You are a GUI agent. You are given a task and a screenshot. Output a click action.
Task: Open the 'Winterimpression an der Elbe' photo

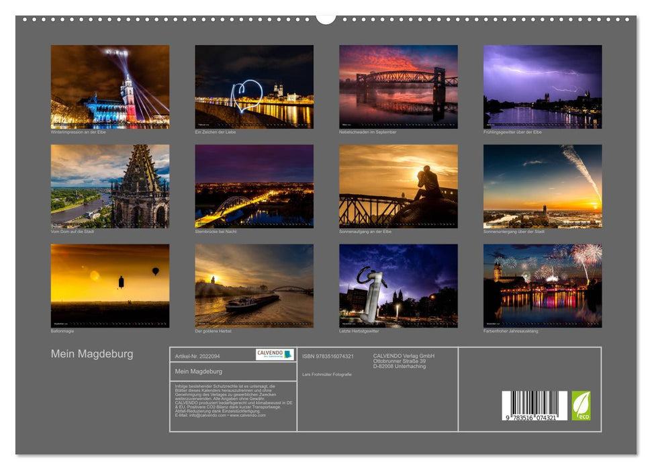pyautogui.click(x=109, y=87)
